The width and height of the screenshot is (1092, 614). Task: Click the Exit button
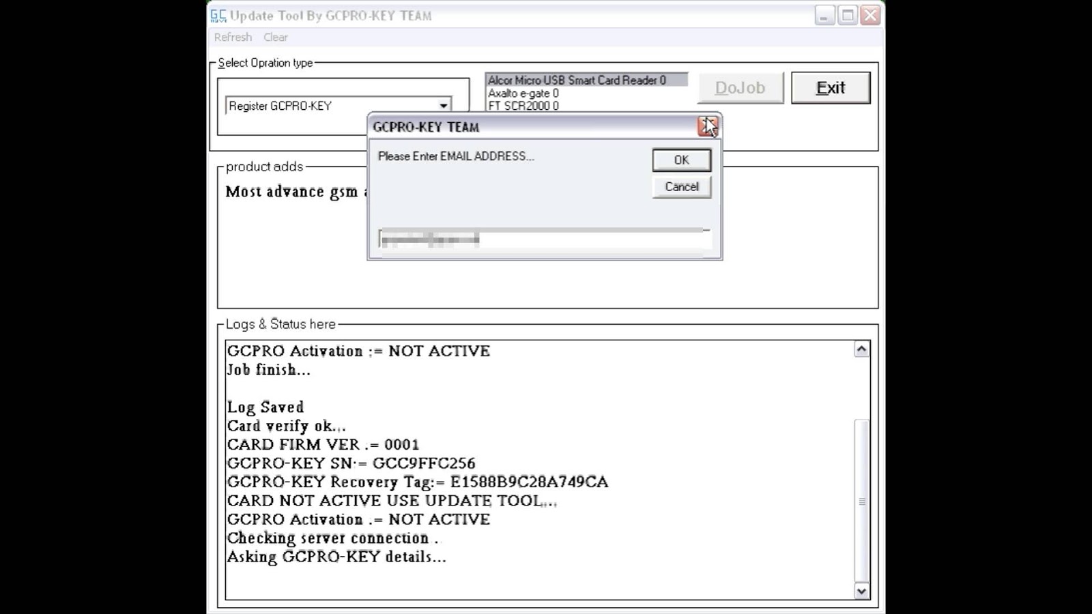pyautogui.click(x=831, y=88)
